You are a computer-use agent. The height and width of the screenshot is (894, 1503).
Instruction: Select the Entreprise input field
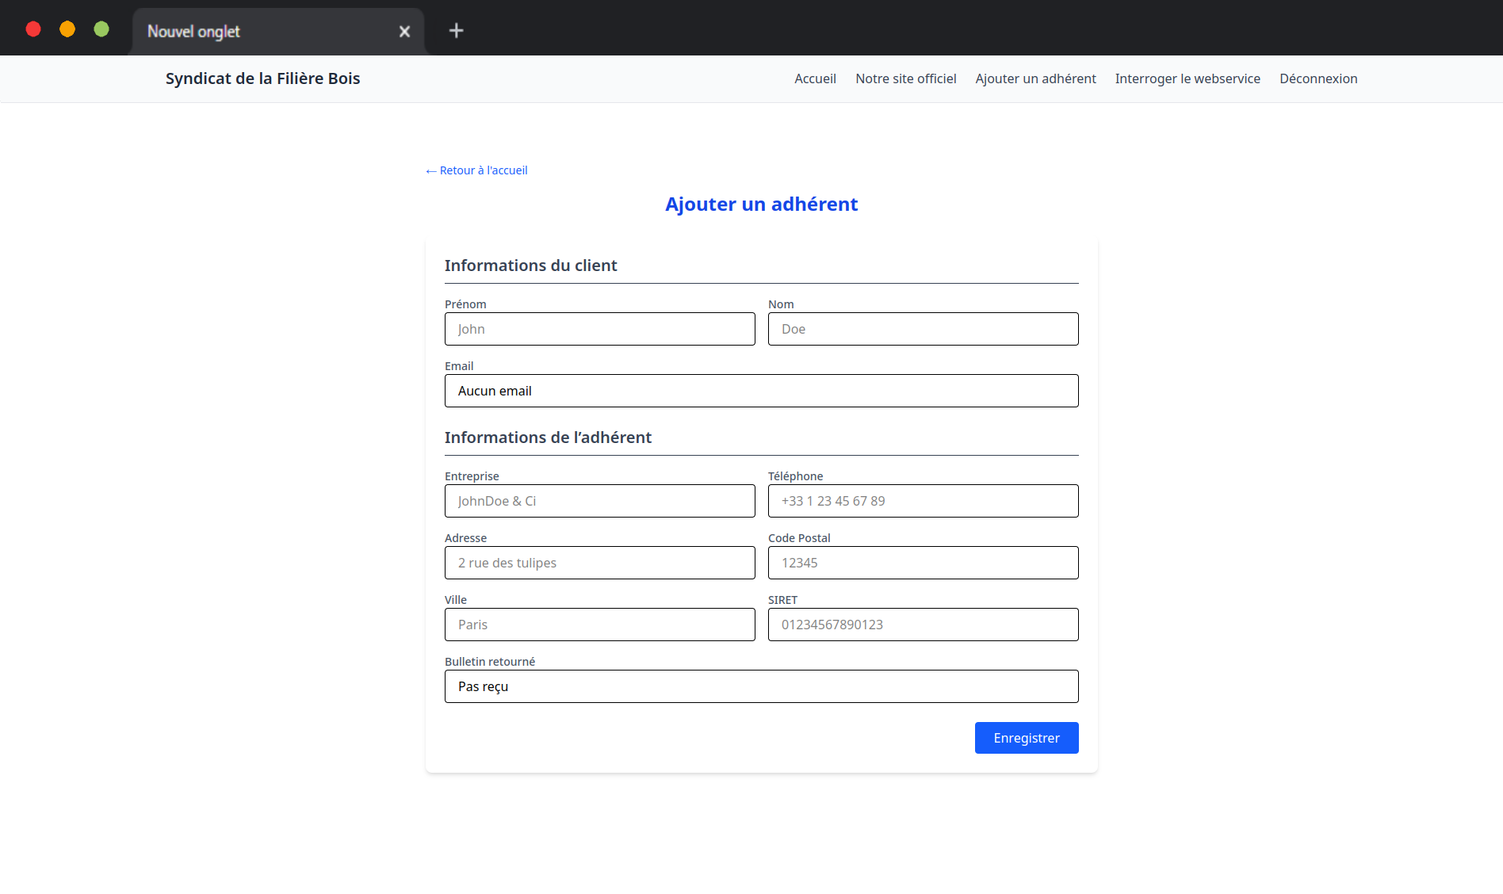(x=599, y=501)
